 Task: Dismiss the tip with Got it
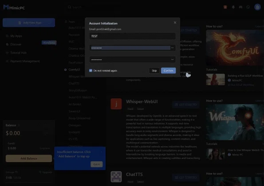tap(96, 164)
